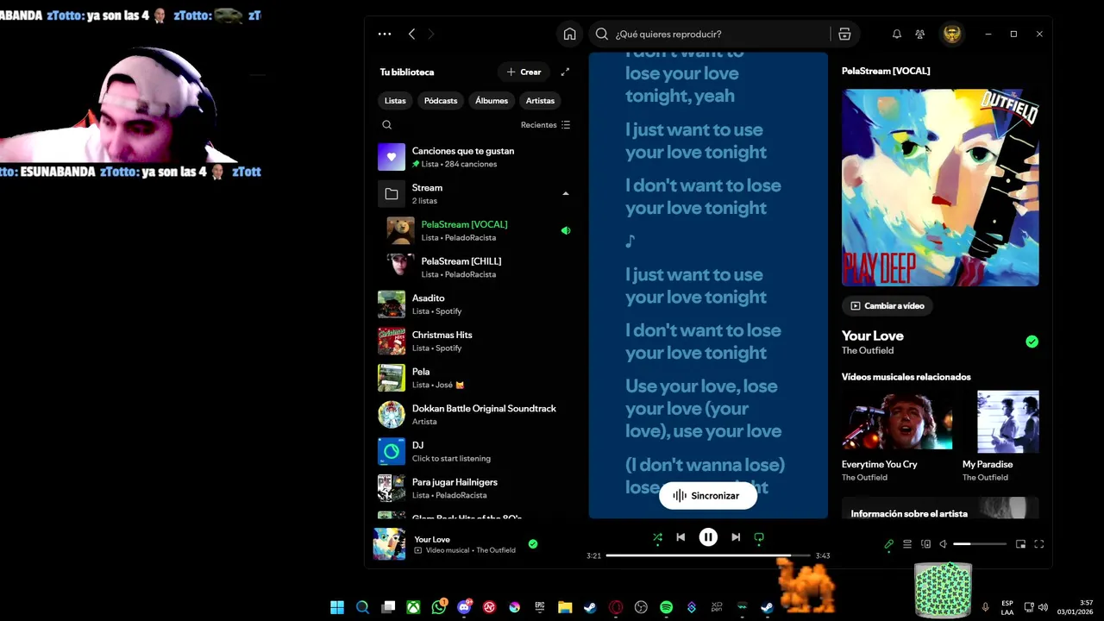Screen dimensions: 1104x621
Task: Pause the current song
Action: pyautogui.click(x=708, y=537)
